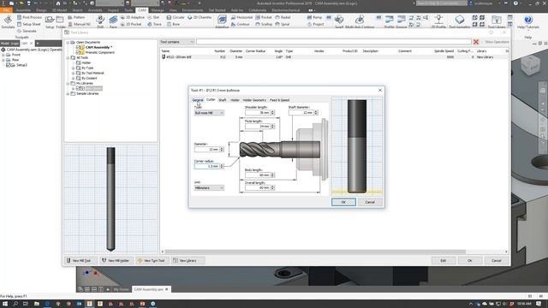Open File Explorer from the taskbar
Image resolution: width=548 pixels, height=308 pixels.
click(x=36, y=304)
